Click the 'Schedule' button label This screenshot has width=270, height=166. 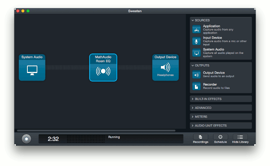coord(220,142)
